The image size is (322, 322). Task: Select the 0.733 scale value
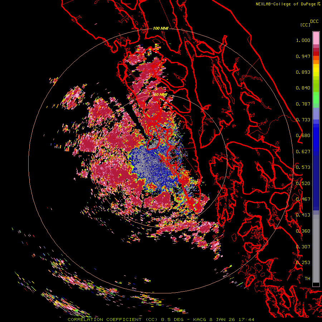point(303,120)
